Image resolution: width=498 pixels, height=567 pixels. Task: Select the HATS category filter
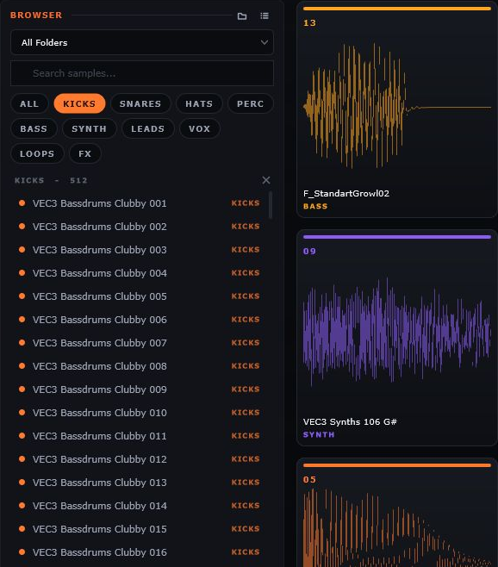[199, 103]
